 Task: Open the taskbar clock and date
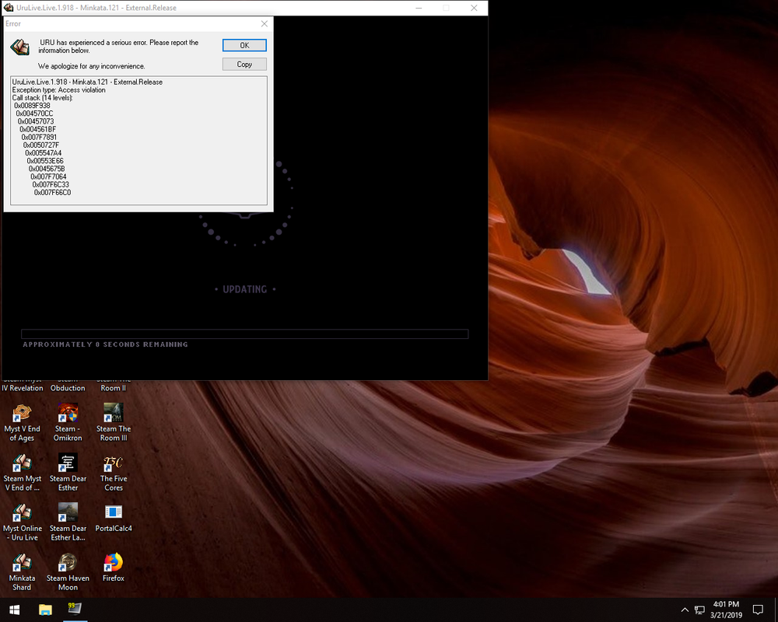[x=726, y=610]
